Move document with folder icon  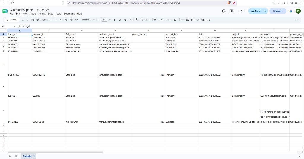[43, 10]
